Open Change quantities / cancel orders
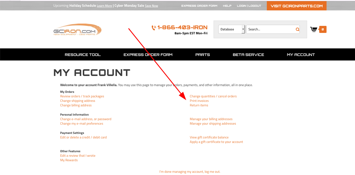 (x=213, y=96)
